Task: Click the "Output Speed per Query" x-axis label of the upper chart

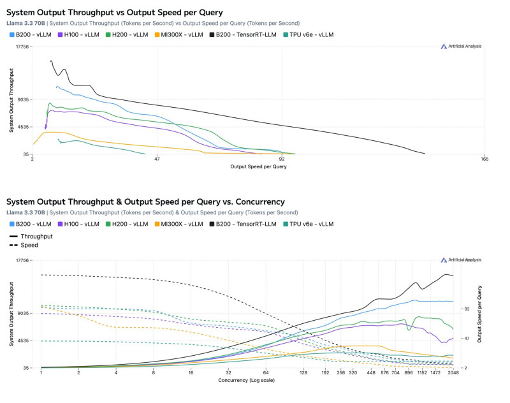Action: coord(258,166)
